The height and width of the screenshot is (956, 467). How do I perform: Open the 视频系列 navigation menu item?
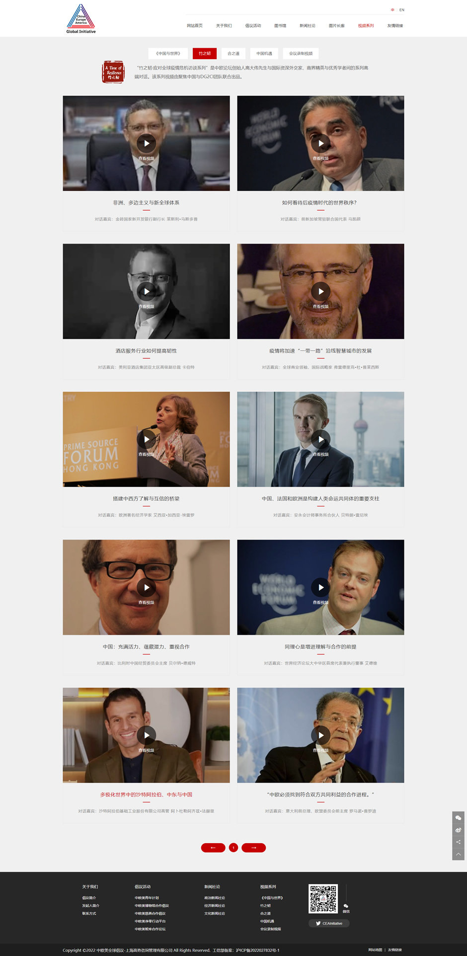point(366,25)
